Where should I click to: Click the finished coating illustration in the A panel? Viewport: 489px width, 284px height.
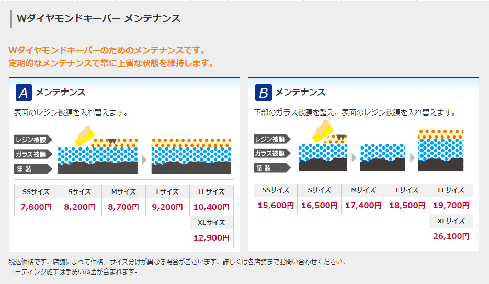pos(191,156)
